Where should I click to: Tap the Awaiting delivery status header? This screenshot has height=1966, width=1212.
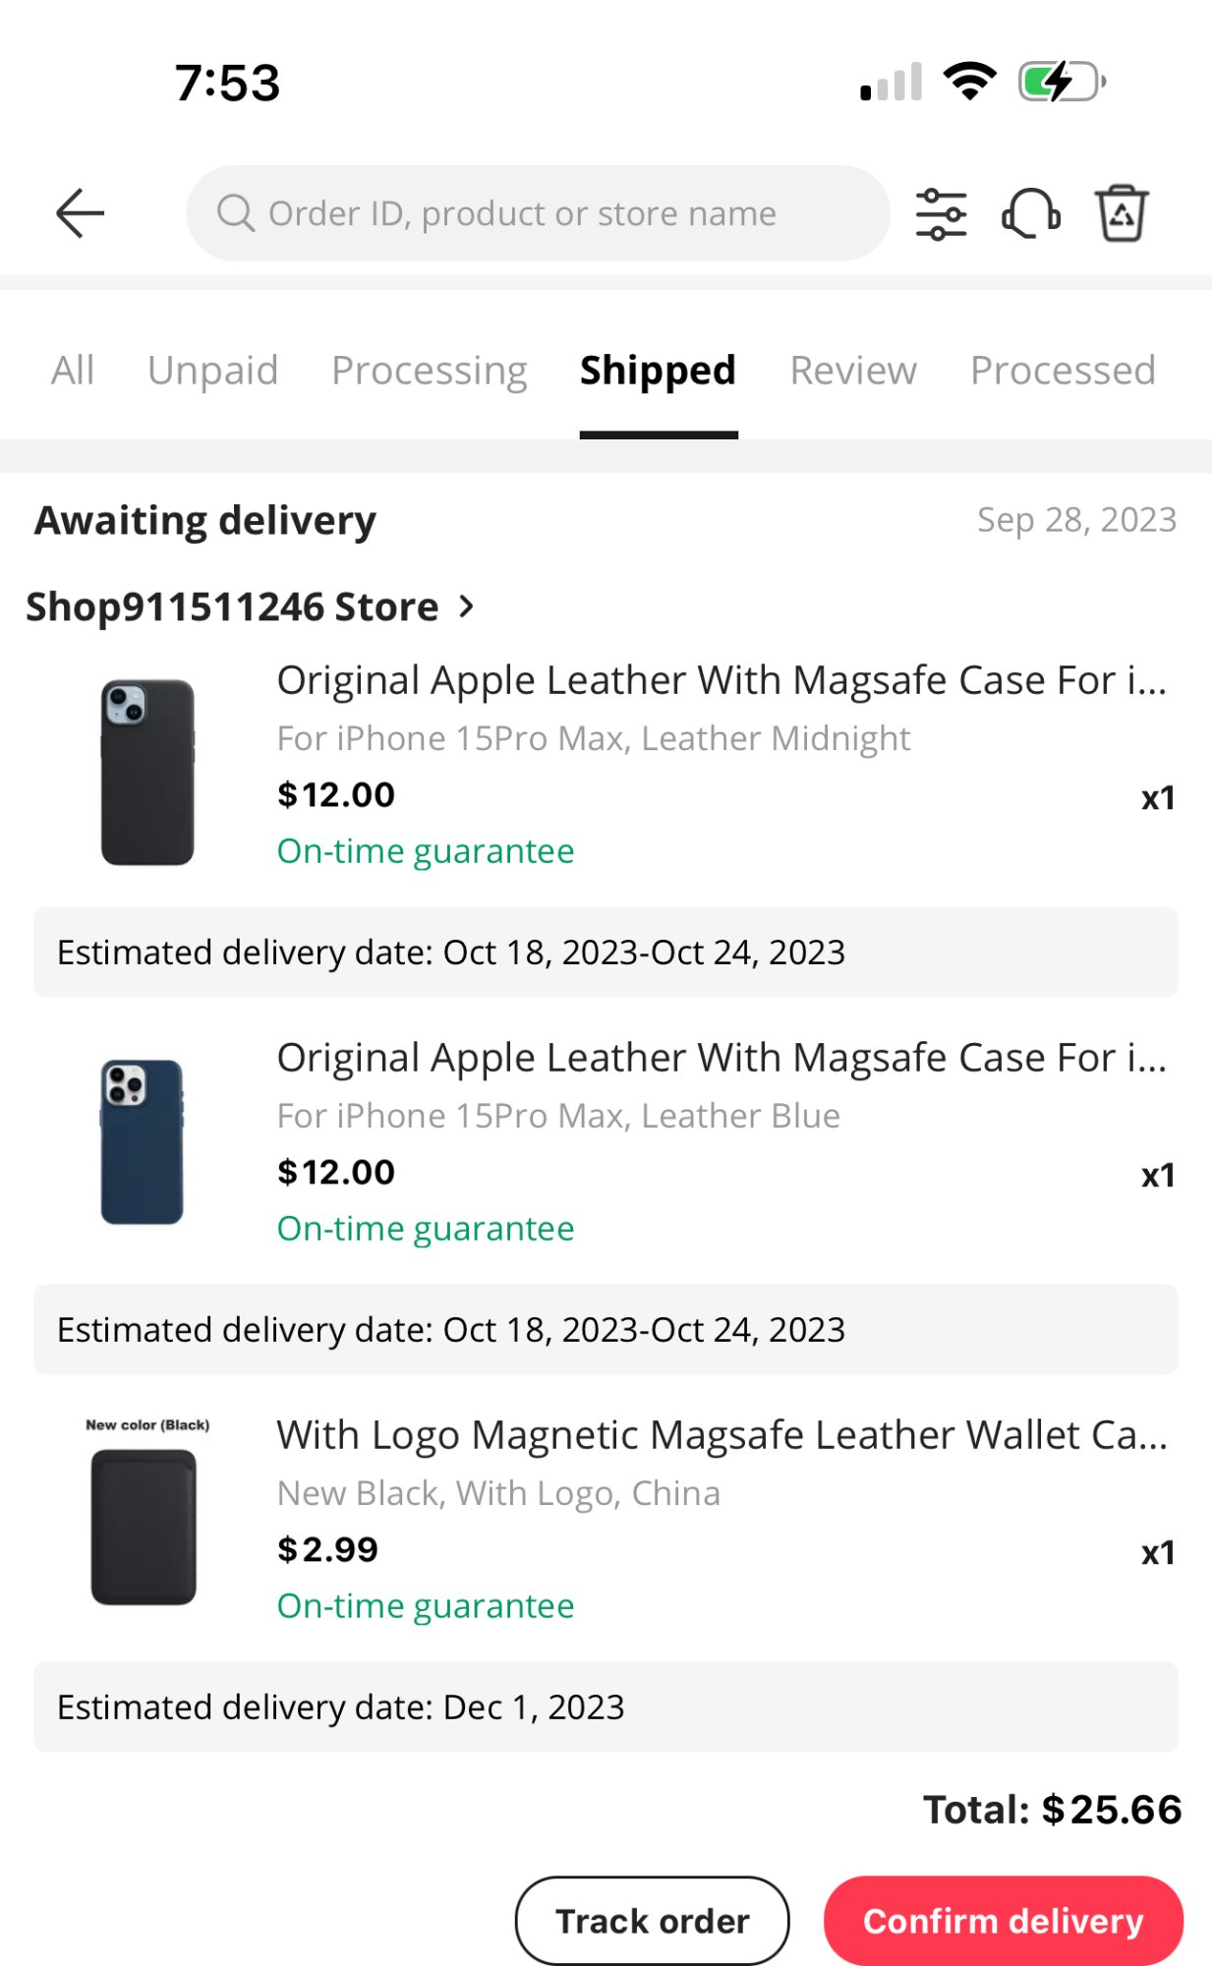[x=205, y=520]
